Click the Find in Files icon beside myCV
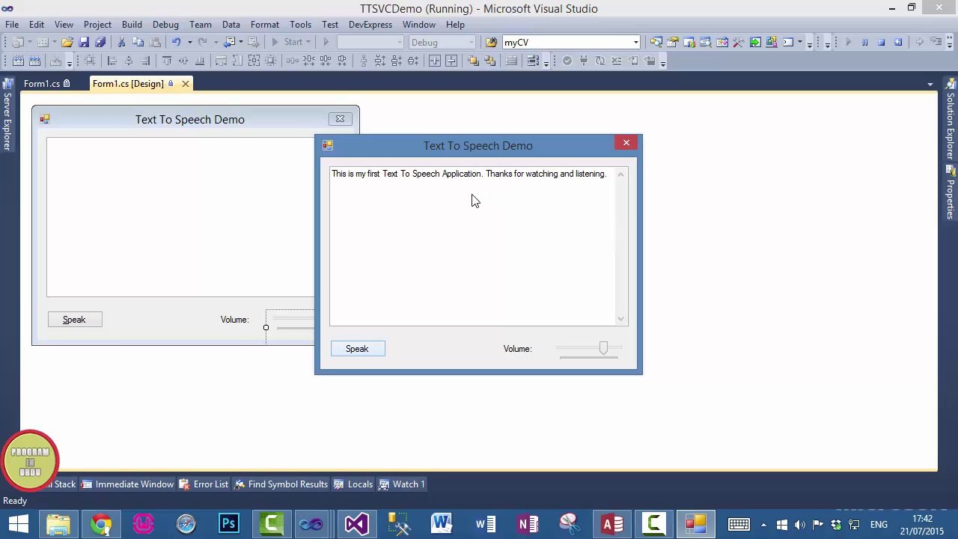This screenshot has width=958, height=539. click(x=491, y=42)
